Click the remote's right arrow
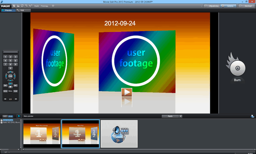256x154 pixels. [x=15, y=76]
